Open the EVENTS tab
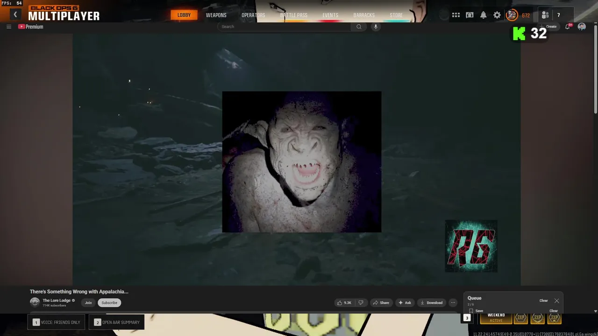This screenshot has height=336, width=598. [330, 15]
